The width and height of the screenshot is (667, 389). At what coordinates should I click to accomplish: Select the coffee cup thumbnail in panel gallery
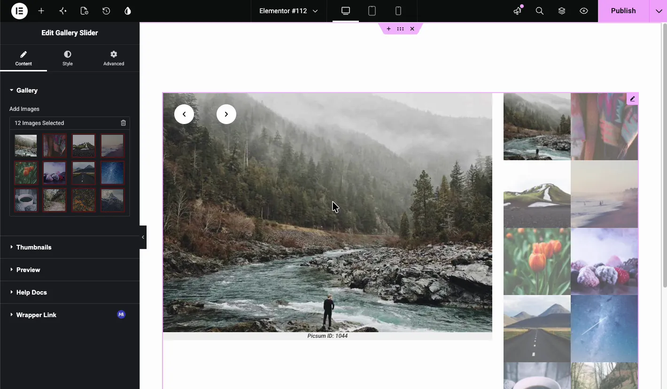click(x=26, y=200)
